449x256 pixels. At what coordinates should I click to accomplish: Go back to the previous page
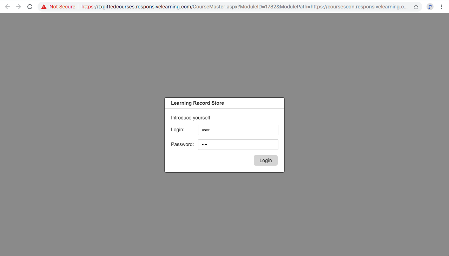[x=7, y=7]
